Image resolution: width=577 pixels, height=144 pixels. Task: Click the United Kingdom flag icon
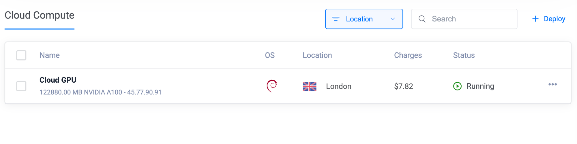tap(309, 86)
